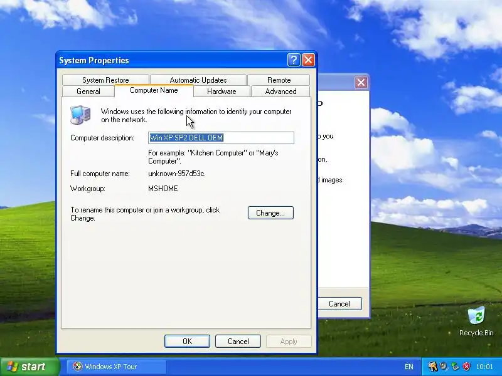The image size is (502, 376).
Task: Go to the Advanced tab
Action: point(280,91)
